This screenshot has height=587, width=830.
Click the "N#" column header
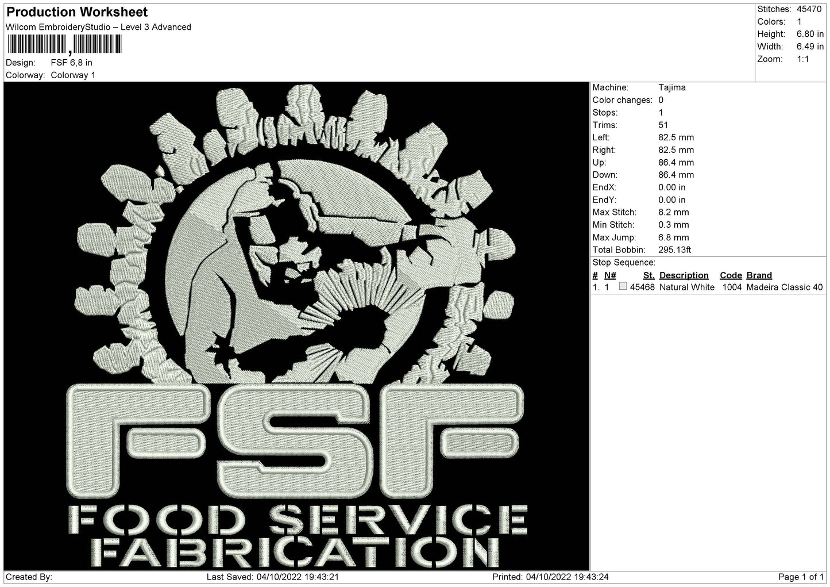[x=610, y=275]
